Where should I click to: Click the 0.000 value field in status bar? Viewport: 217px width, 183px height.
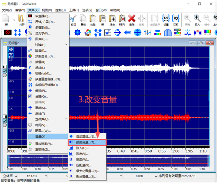(x=139, y=176)
